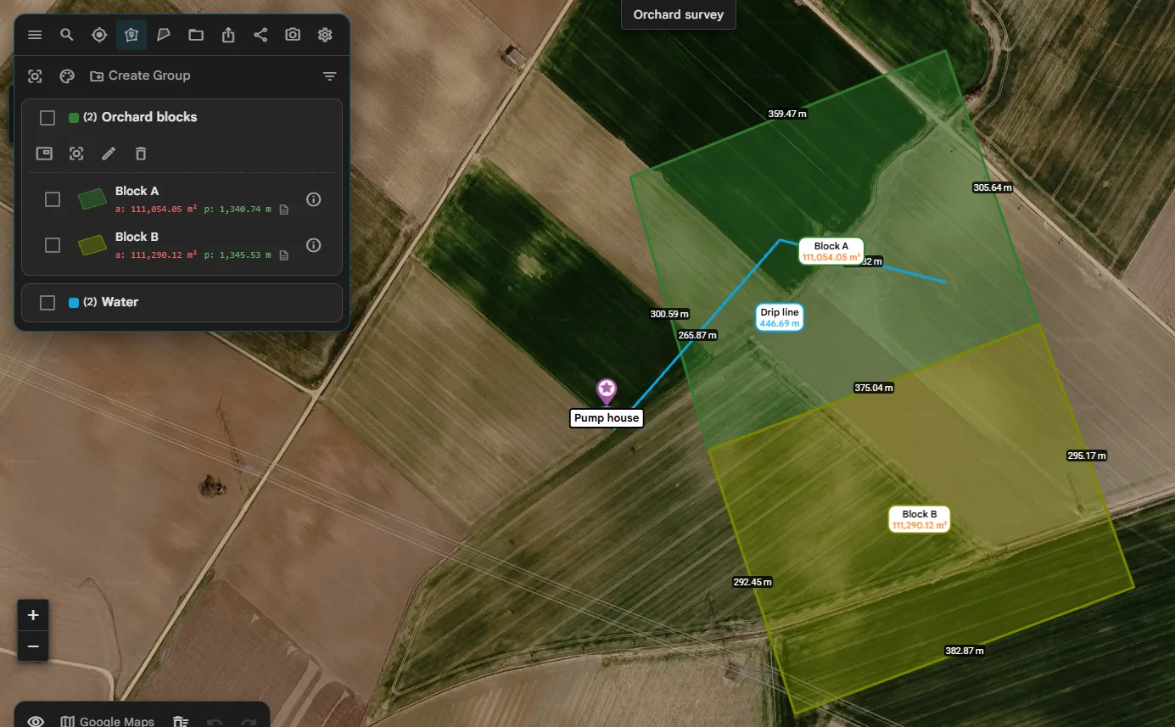This screenshot has height=727, width=1175.
Task: Center map on my location crosshair
Action: (x=99, y=35)
